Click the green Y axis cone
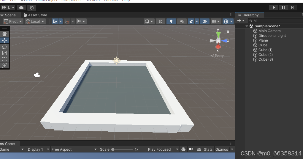Image resolution: width=303 pixels, height=159 pixels. 218,35
